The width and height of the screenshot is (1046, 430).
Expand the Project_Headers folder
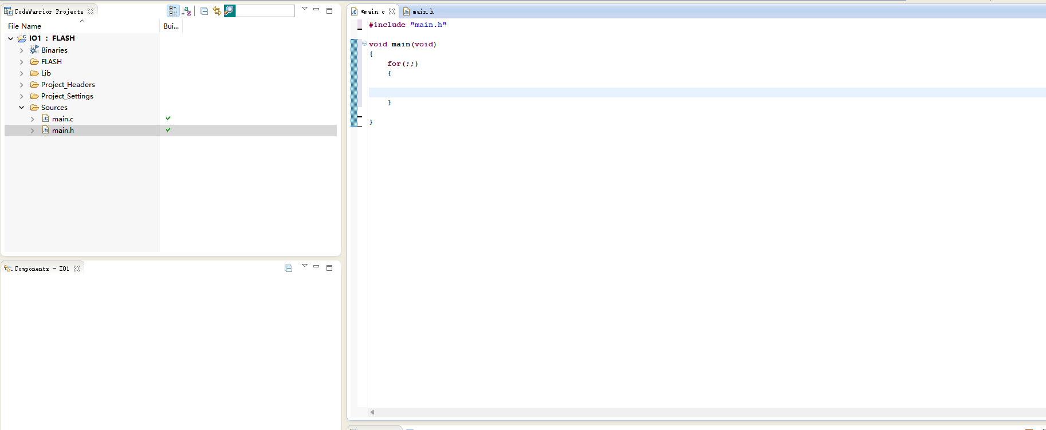pos(22,85)
